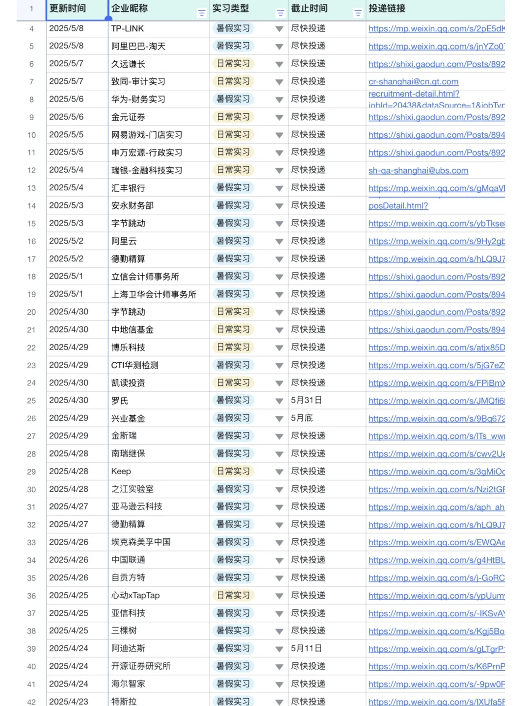This screenshot has width=530, height=706.
Task: Open 兴业基金 application link
Action: 436,419
